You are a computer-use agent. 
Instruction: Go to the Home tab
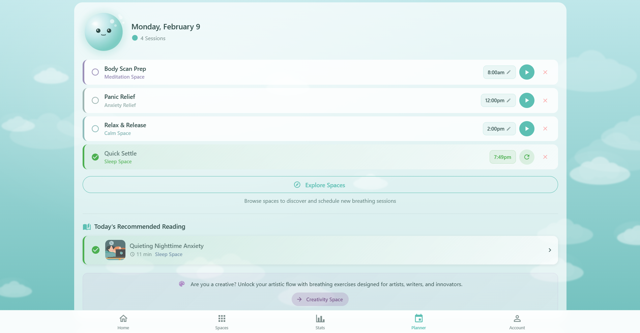(x=123, y=322)
